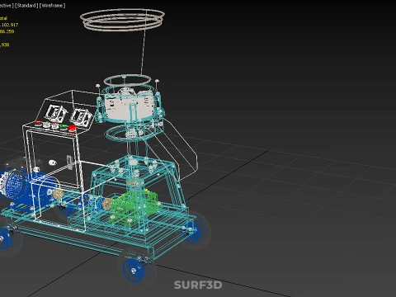The height and width of the screenshot is (297, 396).
Task: Open the [Standard] viewport label menu
Action: [x=26, y=6]
